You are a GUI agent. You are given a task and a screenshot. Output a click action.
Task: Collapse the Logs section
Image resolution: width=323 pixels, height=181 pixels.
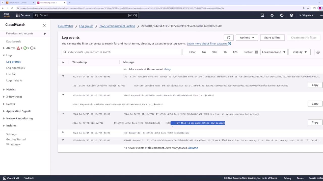(x=4, y=55)
